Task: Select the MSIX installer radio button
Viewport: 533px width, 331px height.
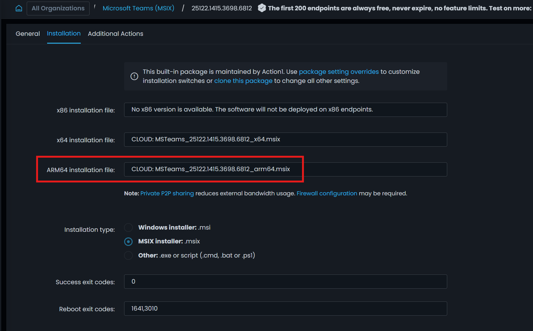Action: [x=128, y=241]
